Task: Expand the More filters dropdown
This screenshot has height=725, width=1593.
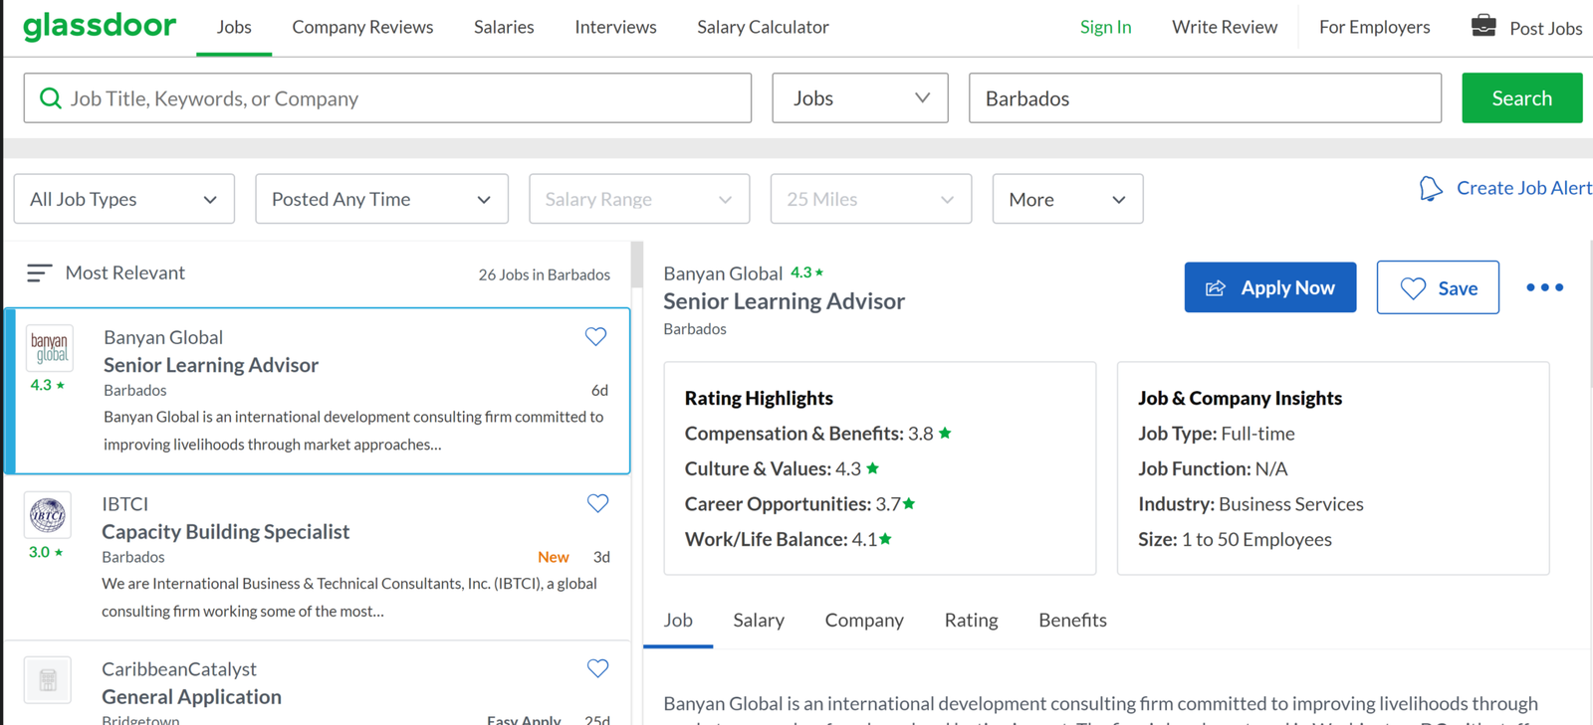Action: [x=1067, y=199]
